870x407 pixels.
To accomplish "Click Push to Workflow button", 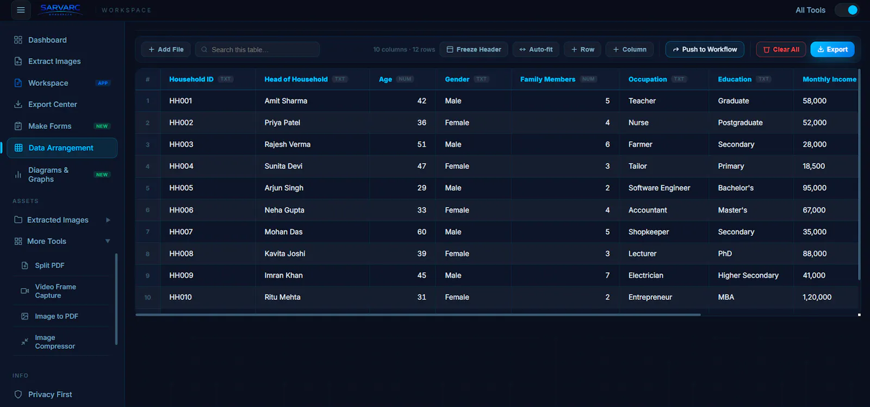I will (x=705, y=49).
